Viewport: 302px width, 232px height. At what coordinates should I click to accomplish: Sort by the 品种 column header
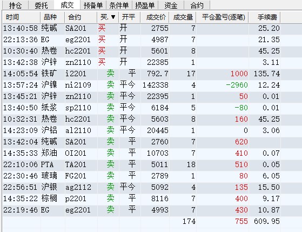point(52,17)
